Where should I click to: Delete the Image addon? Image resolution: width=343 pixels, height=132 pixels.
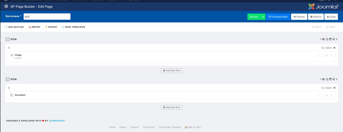coord(331,56)
